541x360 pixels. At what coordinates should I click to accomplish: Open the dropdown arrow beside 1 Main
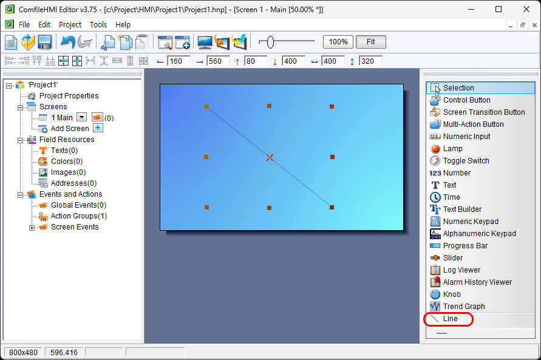81,117
